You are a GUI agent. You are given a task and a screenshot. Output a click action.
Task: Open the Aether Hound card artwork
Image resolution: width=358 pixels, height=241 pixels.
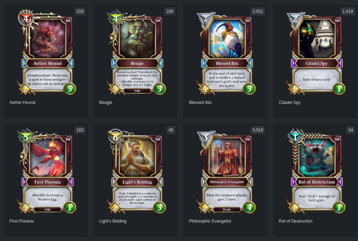pyautogui.click(x=47, y=52)
